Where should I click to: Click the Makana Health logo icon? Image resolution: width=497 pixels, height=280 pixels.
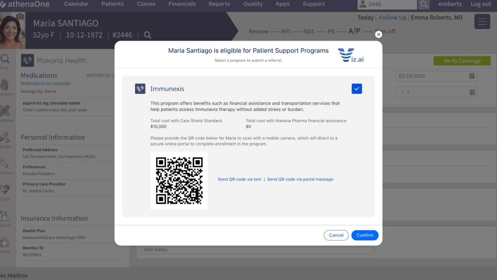[27, 61]
